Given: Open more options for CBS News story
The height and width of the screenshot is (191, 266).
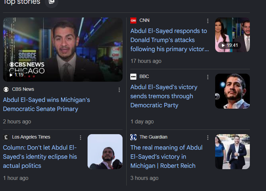Looking at the screenshot, I should 119,90.
